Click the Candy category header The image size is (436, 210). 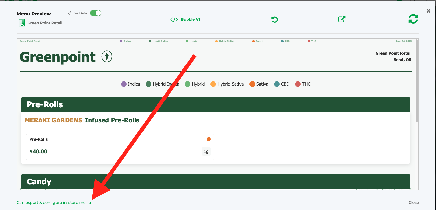tap(216, 181)
